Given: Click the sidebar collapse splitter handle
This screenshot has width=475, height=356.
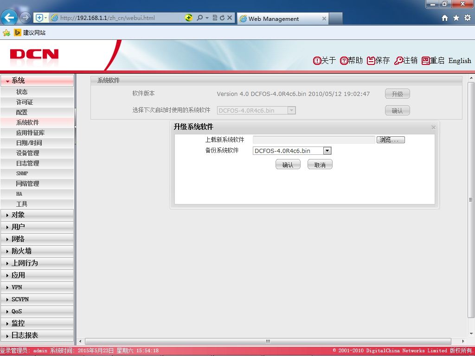Looking at the screenshot, I should [75, 127].
